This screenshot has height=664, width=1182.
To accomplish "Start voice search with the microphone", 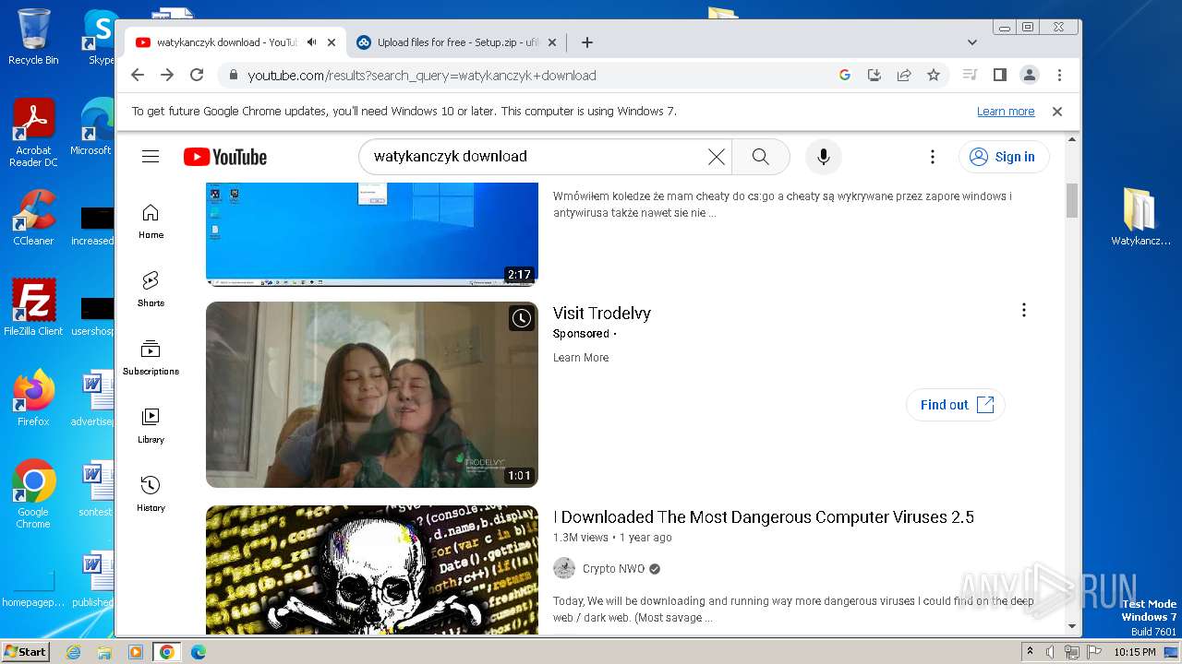I will 823,157.
